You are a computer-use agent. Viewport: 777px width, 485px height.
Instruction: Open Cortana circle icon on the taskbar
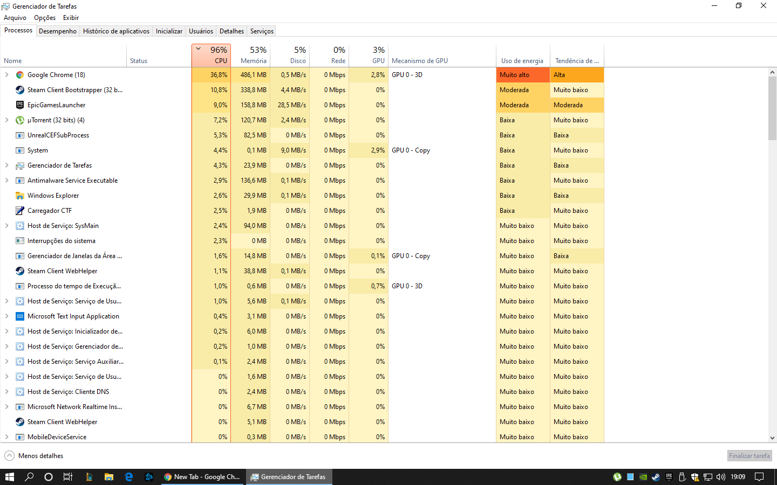[x=49, y=477]
